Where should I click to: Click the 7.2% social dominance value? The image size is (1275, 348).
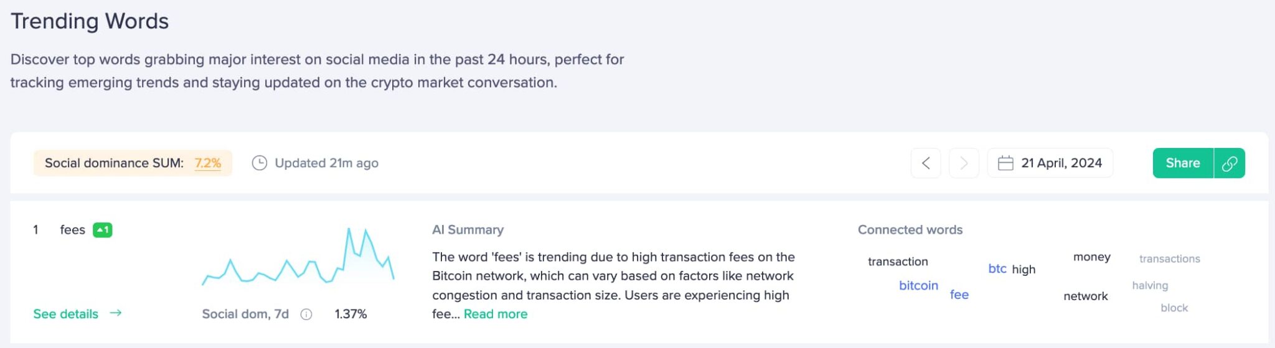coord(208,163)
